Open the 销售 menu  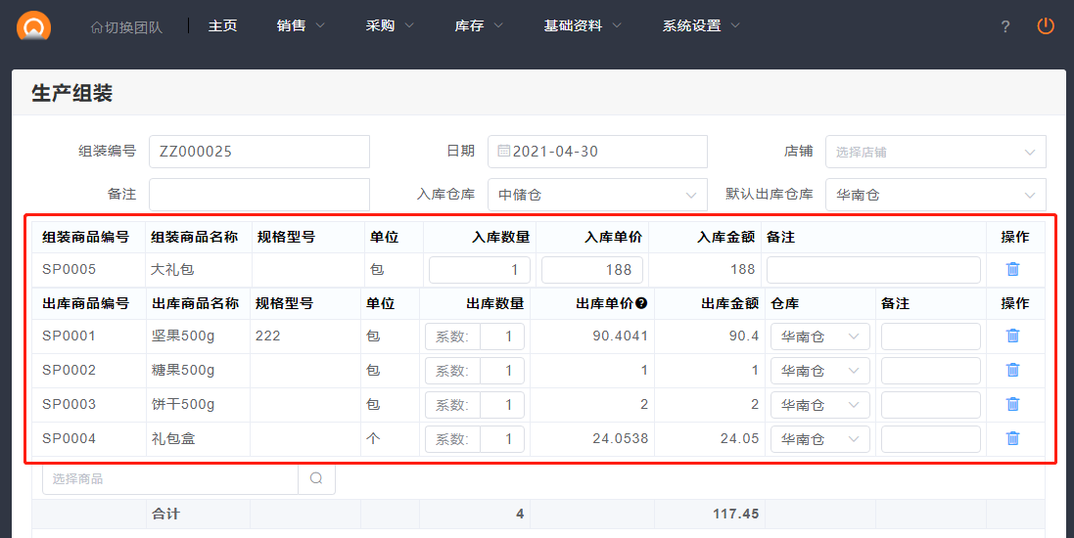(x=300, y=26)
